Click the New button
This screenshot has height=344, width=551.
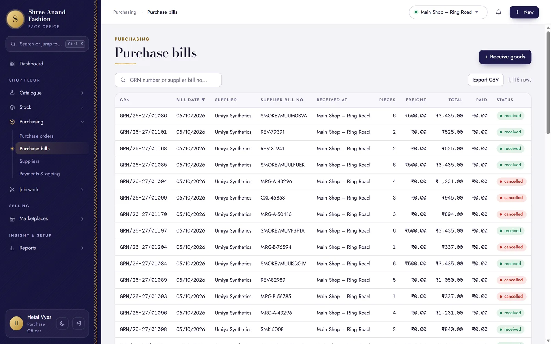click(524, 12)
